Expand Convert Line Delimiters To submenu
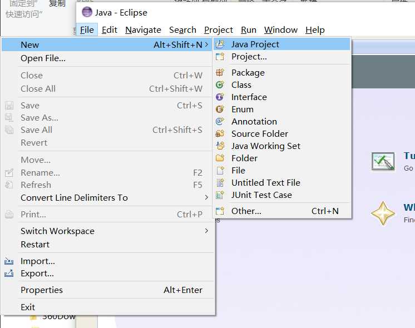This screenshot has width=415, height=328. (x=207, y=197)
